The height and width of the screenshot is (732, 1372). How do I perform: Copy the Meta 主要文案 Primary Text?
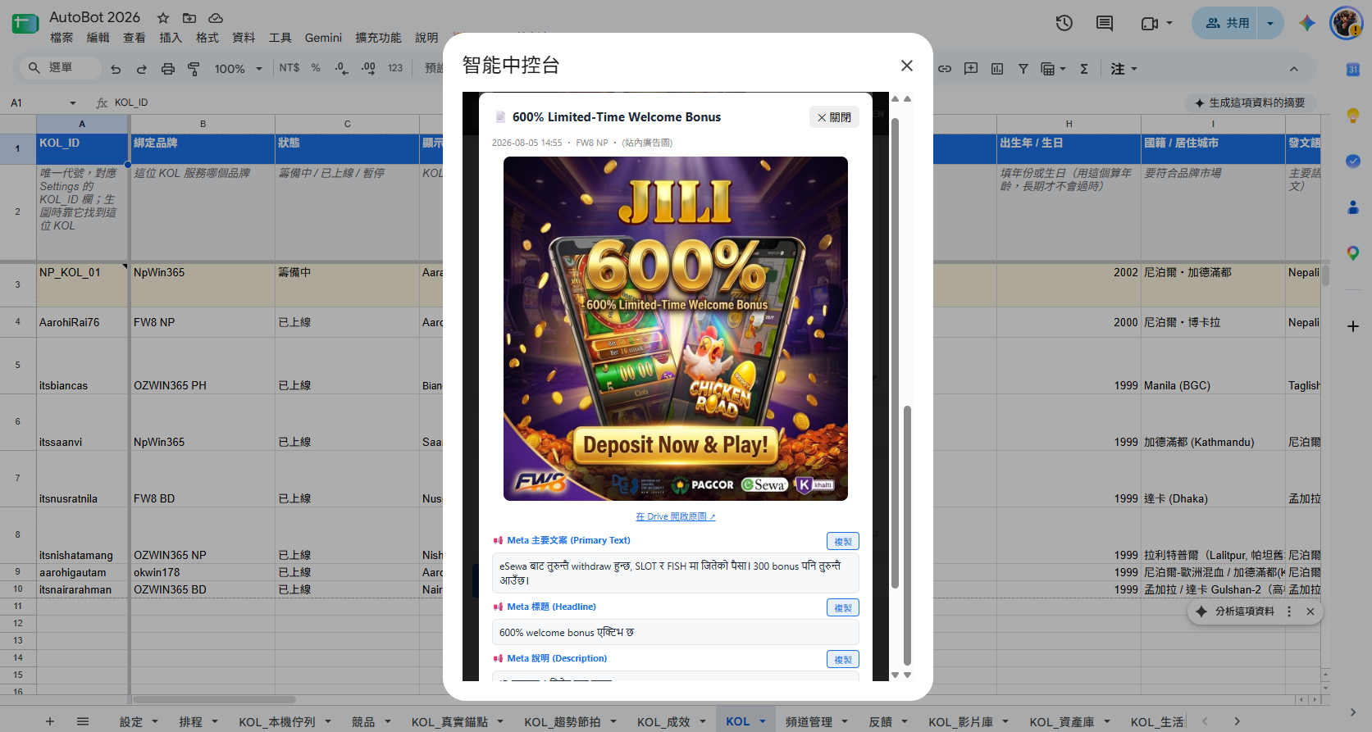click(x=842, y=541)
